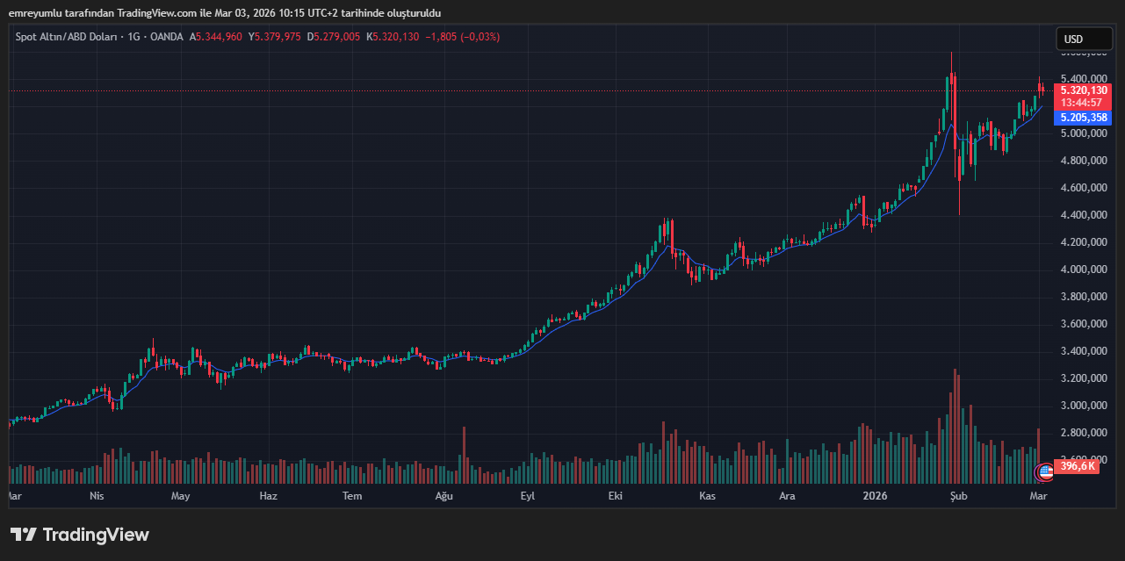The height and width of the screenshot is (561, 1125).
Task: Click the Ağu label on time axis
Action: [x=444, y=496]
